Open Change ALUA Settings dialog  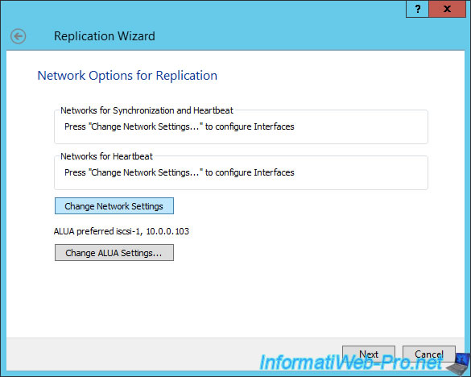114,252
